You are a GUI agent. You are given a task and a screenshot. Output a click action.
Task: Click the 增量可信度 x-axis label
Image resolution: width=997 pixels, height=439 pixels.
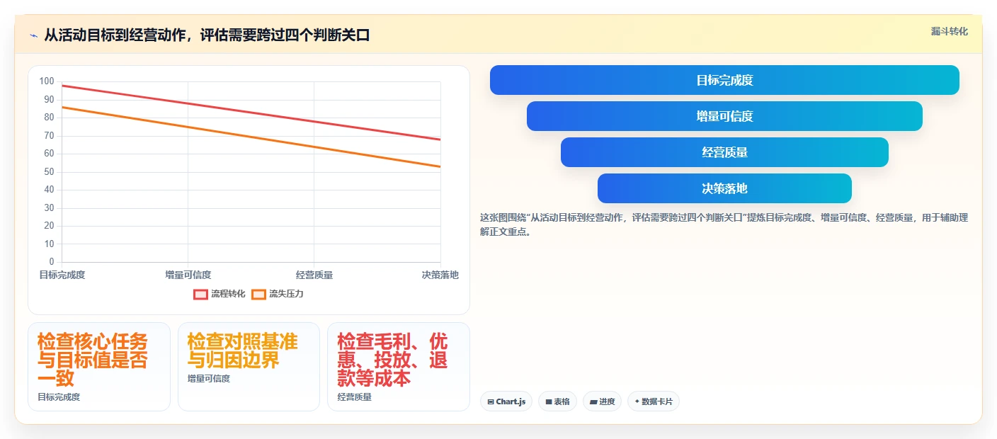point(188,275)
